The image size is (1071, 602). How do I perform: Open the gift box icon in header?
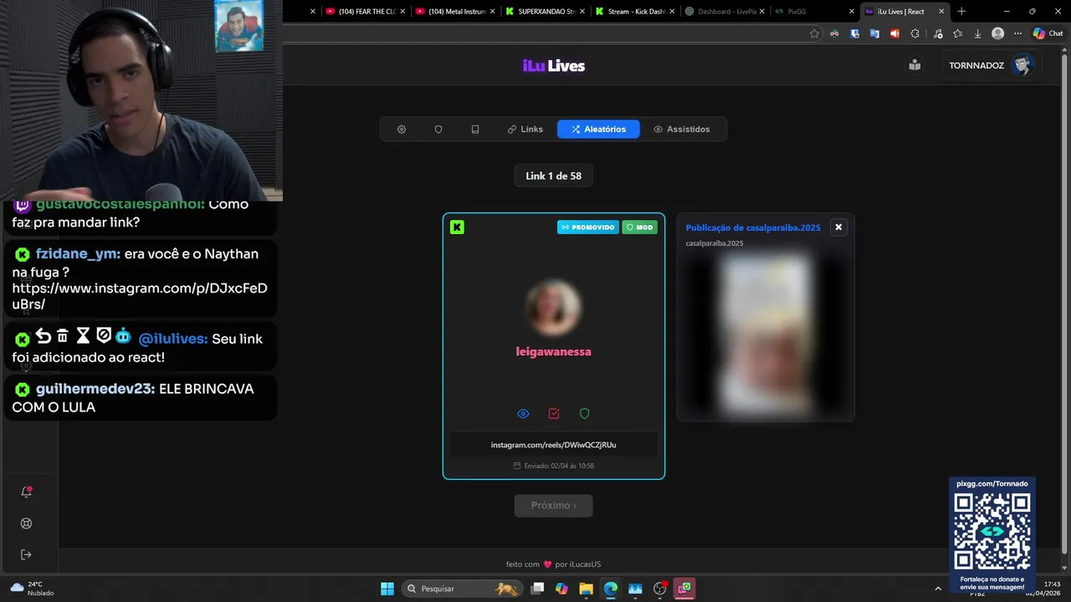point(915,65)
